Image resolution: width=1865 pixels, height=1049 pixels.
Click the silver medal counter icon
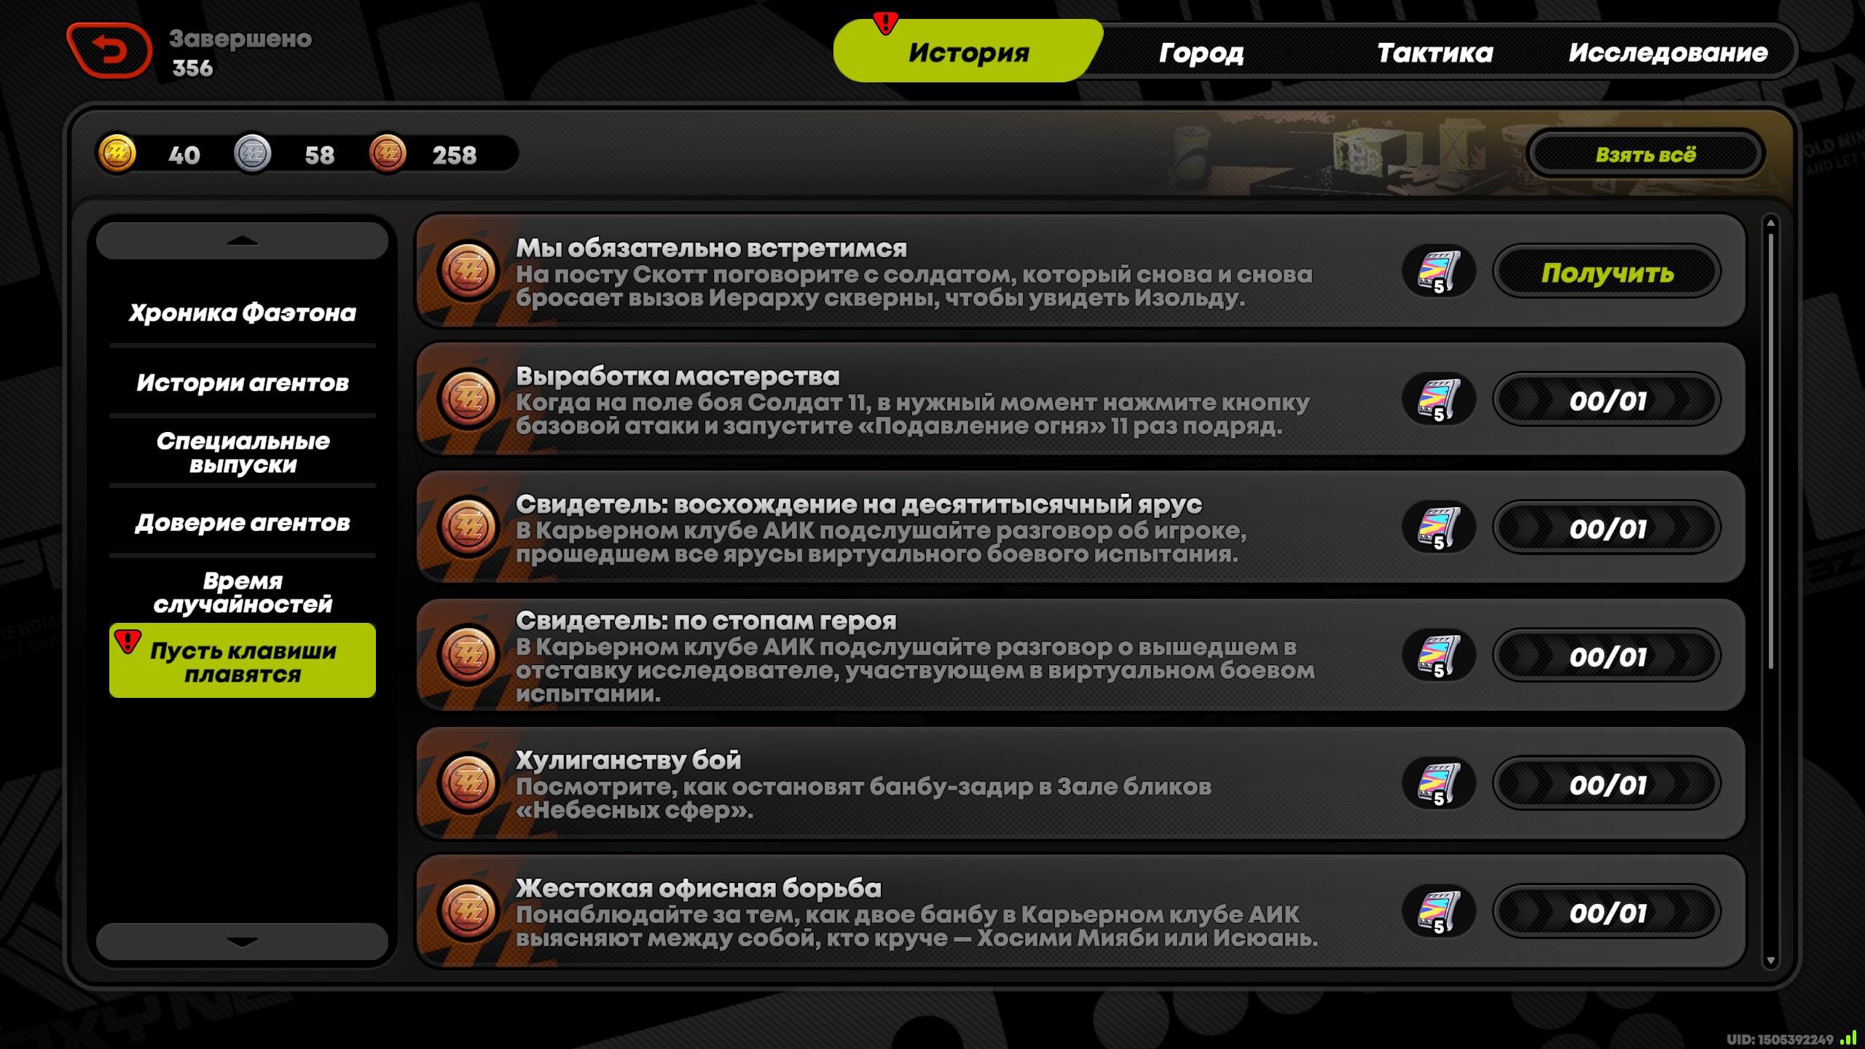click(252, 154)
